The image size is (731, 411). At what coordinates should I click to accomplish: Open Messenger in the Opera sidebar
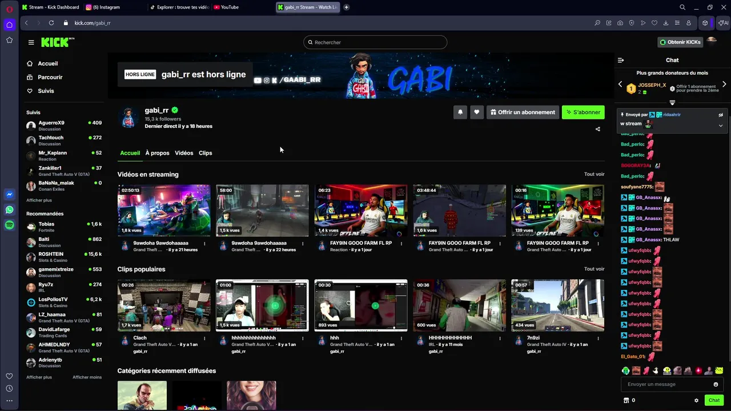tap(9, 195)
